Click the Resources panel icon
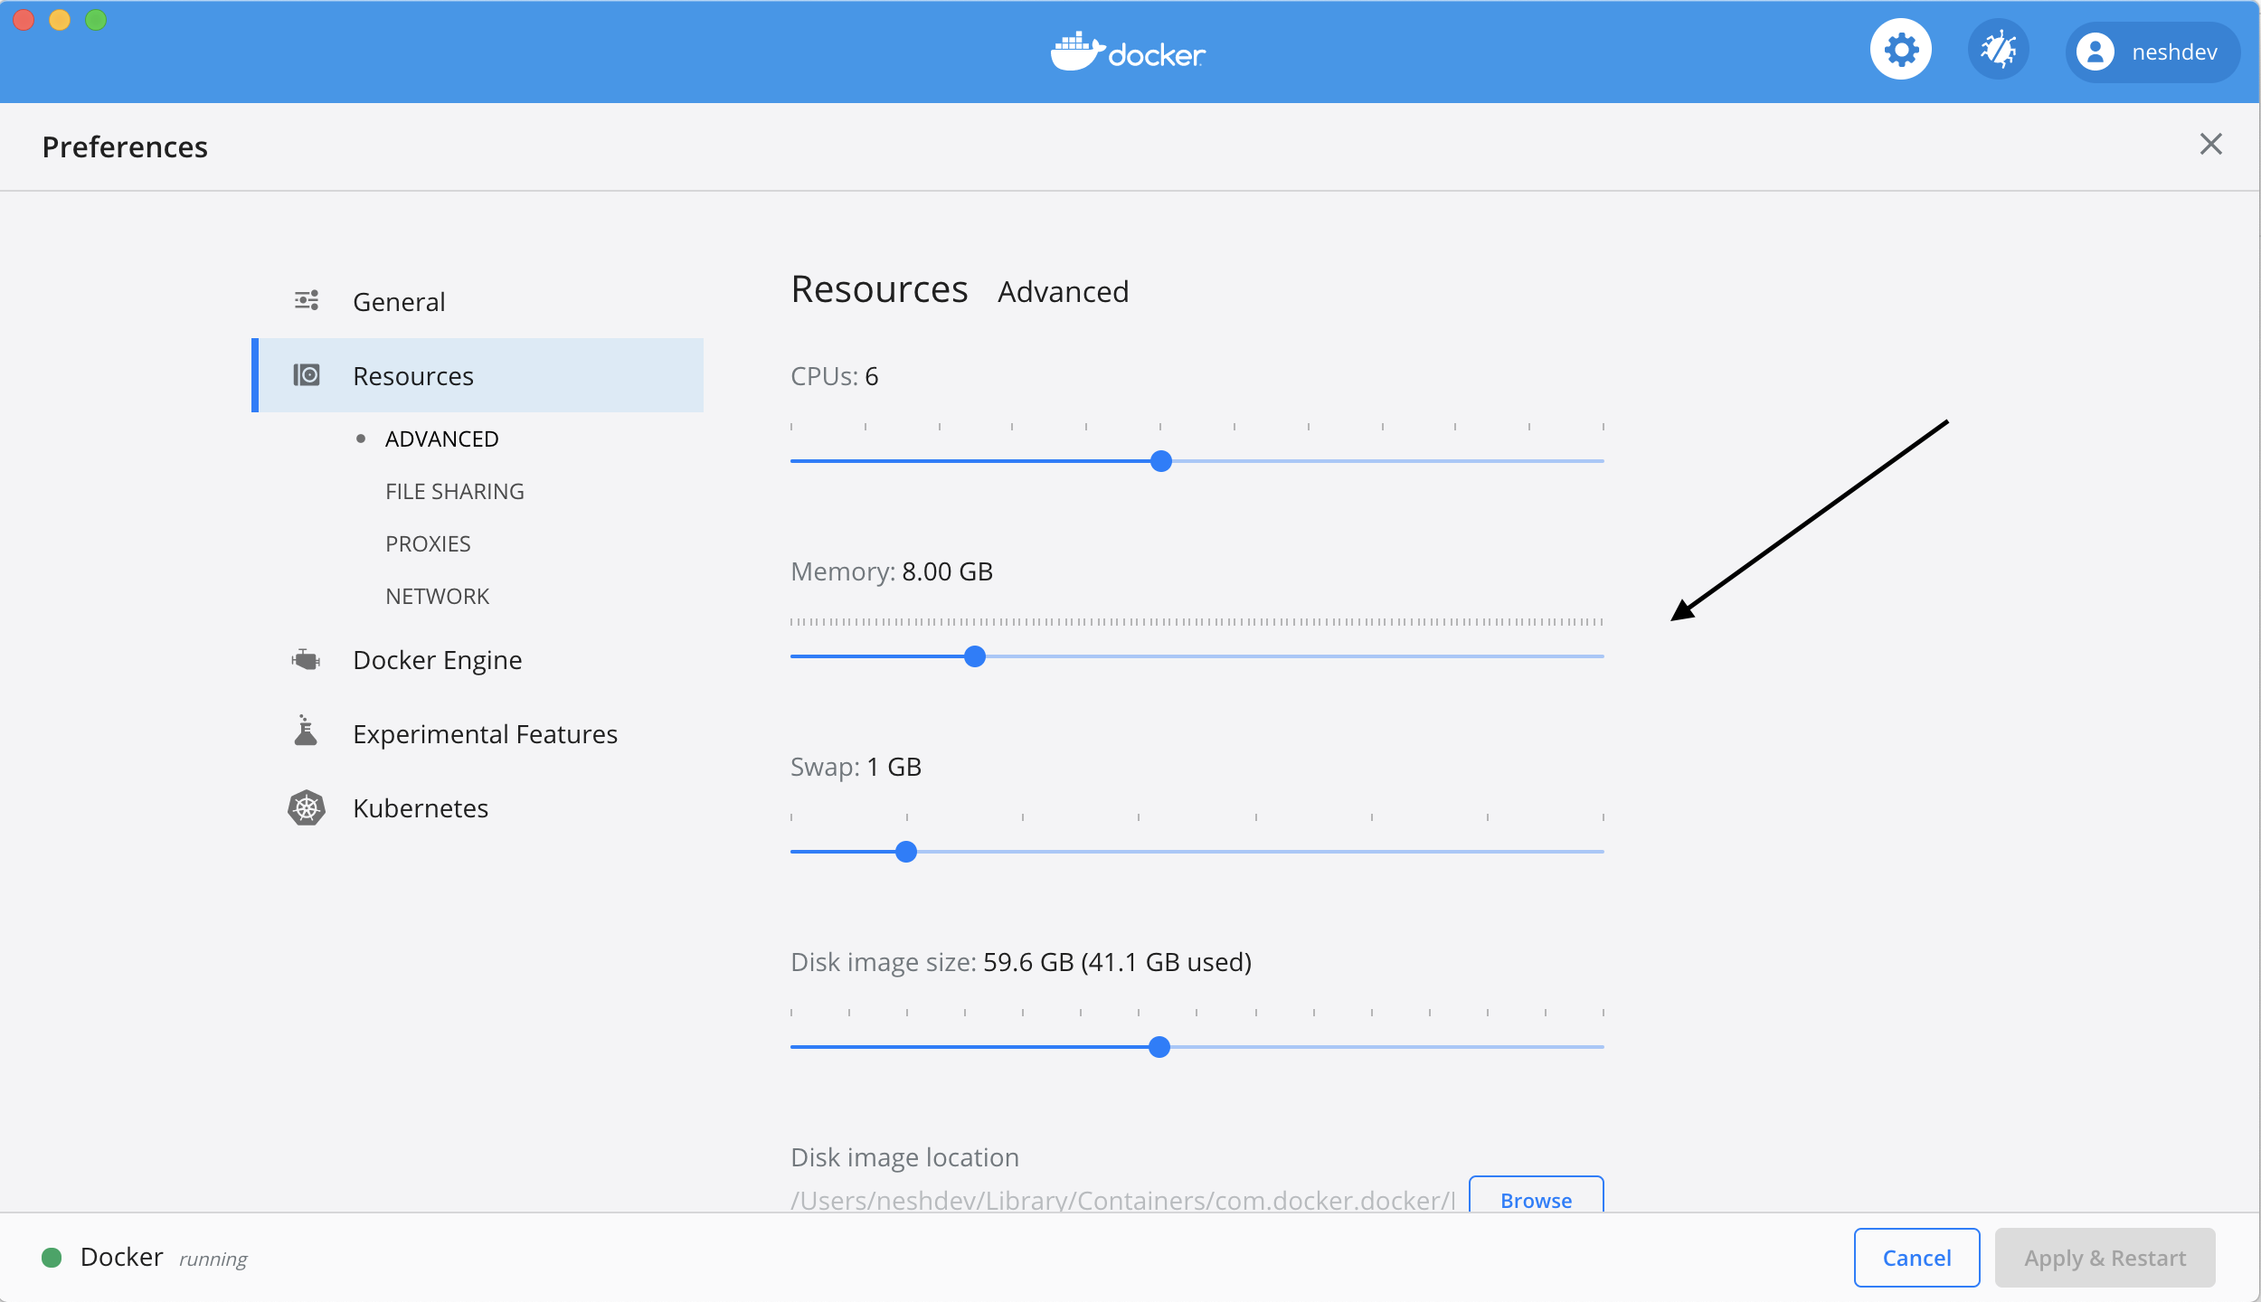 305,375
